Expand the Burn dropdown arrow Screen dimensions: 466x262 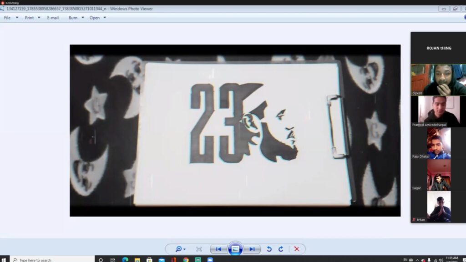click(x=83, y=18)
